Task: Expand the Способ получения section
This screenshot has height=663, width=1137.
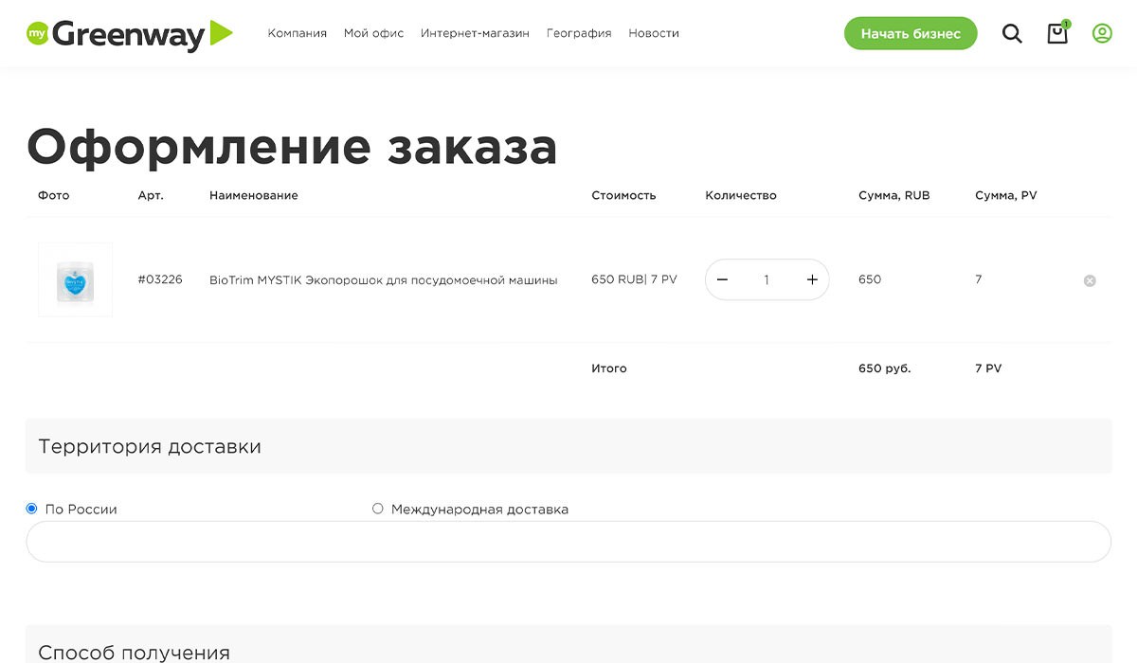Action: pyautogui.click(x=133, y=651)
